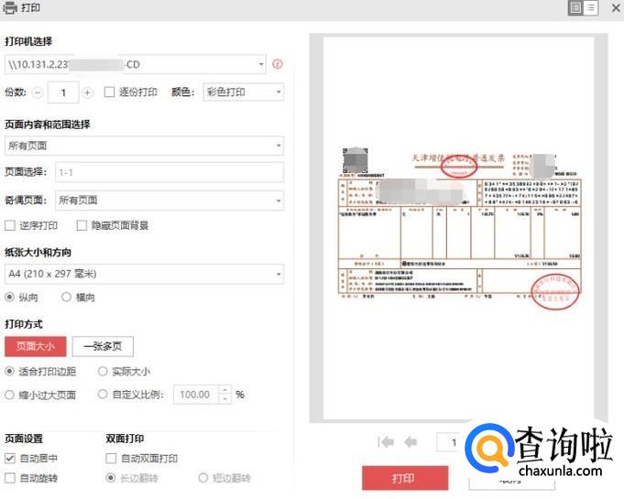Screen dimensions: 624x499
Task: Switch to 一张多页 print mode tab
Action: coord(103,346)
